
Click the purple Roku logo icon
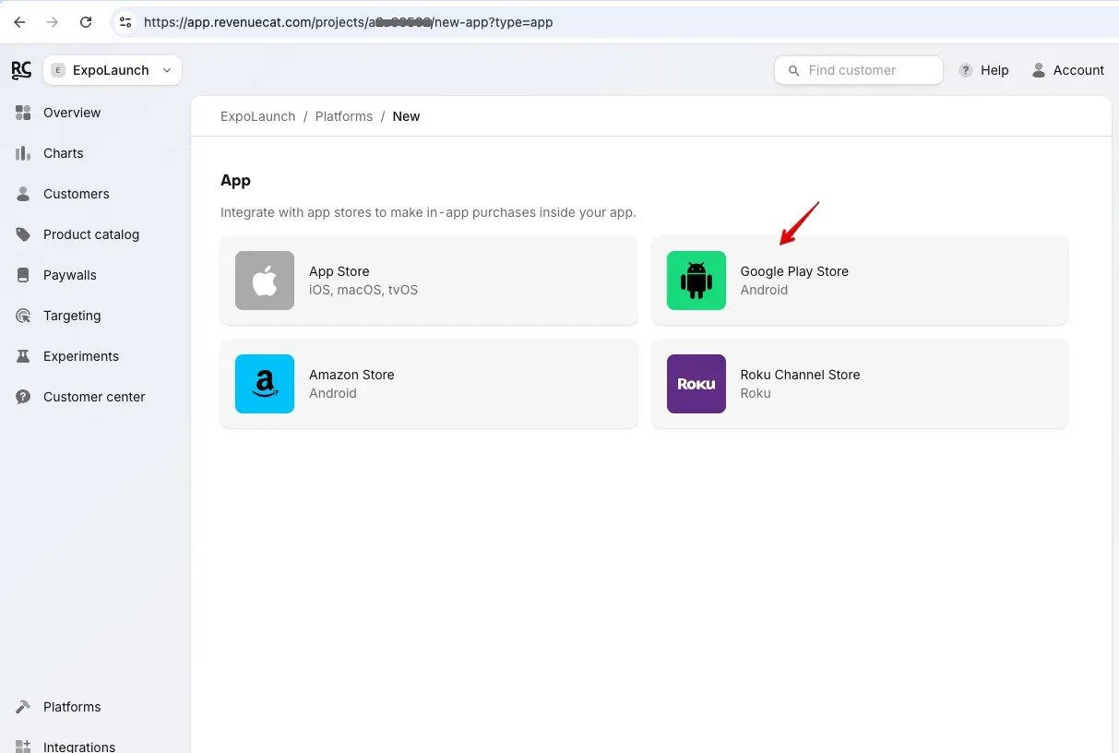pos(696,384)
